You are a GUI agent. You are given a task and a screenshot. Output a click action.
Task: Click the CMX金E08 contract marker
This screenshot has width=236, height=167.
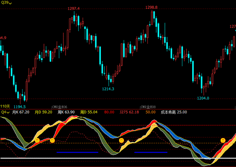point(148,107)
